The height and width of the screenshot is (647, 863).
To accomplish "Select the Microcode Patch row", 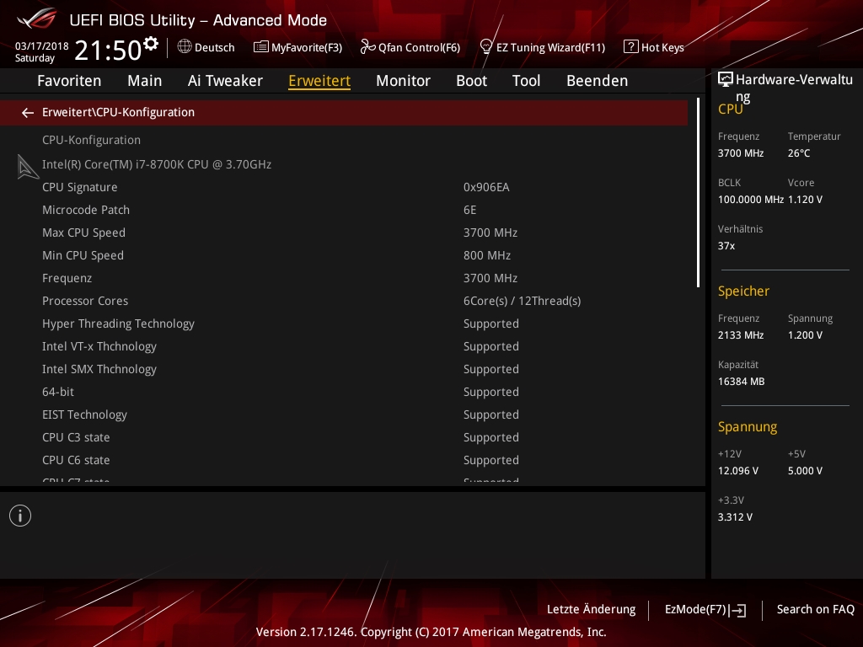I will [344, 210].
